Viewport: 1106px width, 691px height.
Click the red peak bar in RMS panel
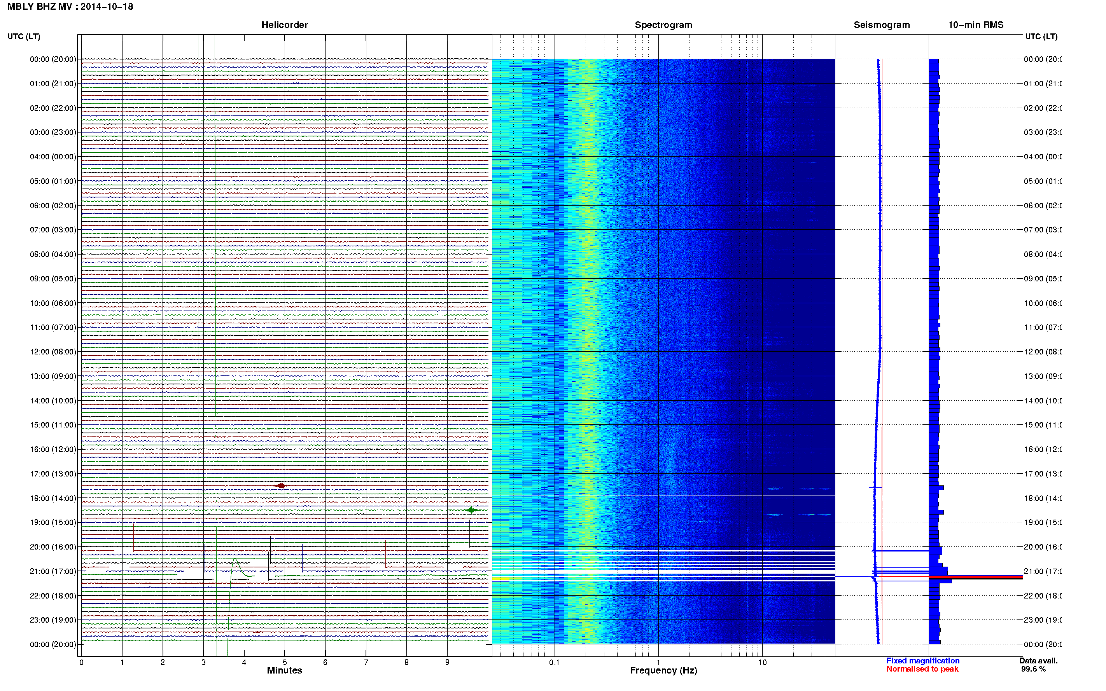pyautogui.click(x=976, y=577)
